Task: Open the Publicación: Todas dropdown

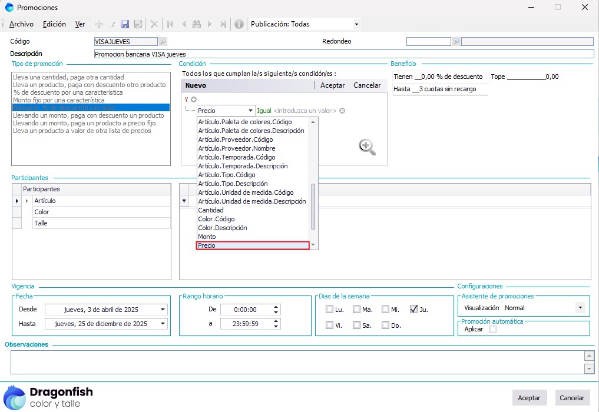Action: [356, 24]
